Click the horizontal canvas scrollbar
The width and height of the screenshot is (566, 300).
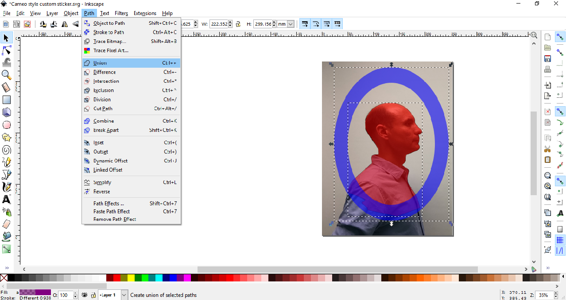pos(337,269)
